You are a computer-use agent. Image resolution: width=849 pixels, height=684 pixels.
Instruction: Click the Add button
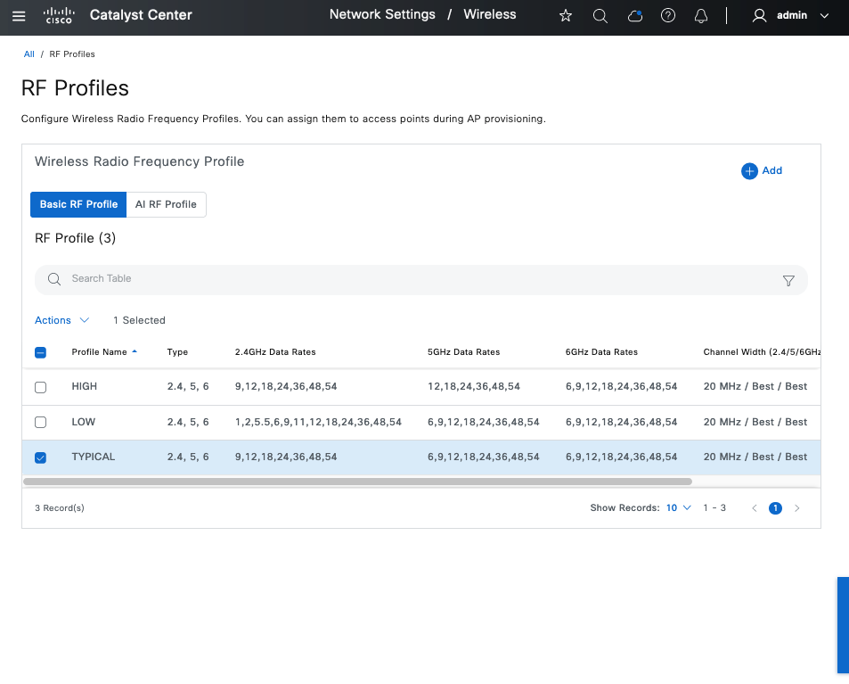click(x=762, y=170)
